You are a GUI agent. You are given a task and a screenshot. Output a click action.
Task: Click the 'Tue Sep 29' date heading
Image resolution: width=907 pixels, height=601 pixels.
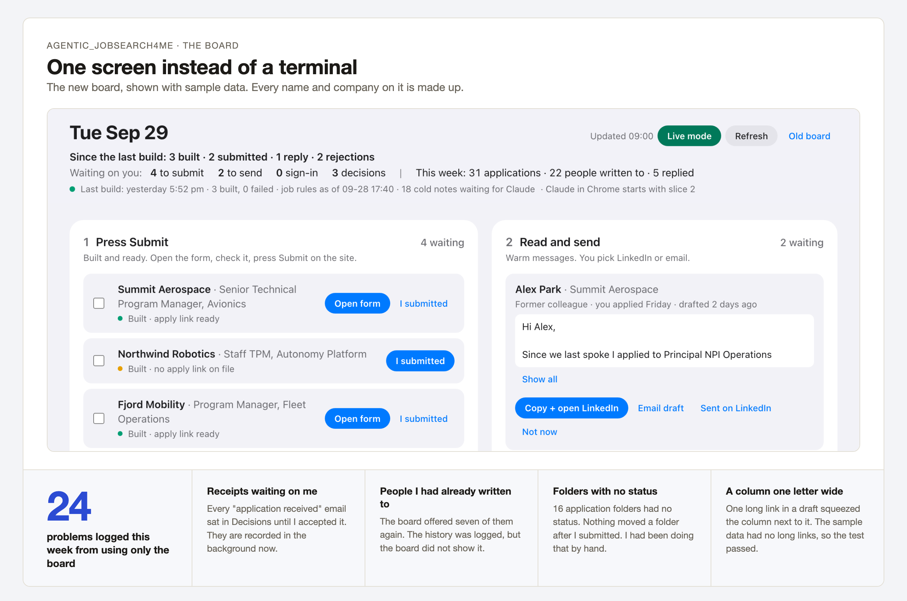(119, 133)
